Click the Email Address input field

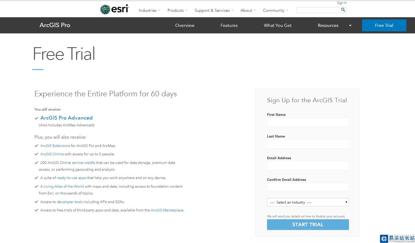[x=308, y=165]
